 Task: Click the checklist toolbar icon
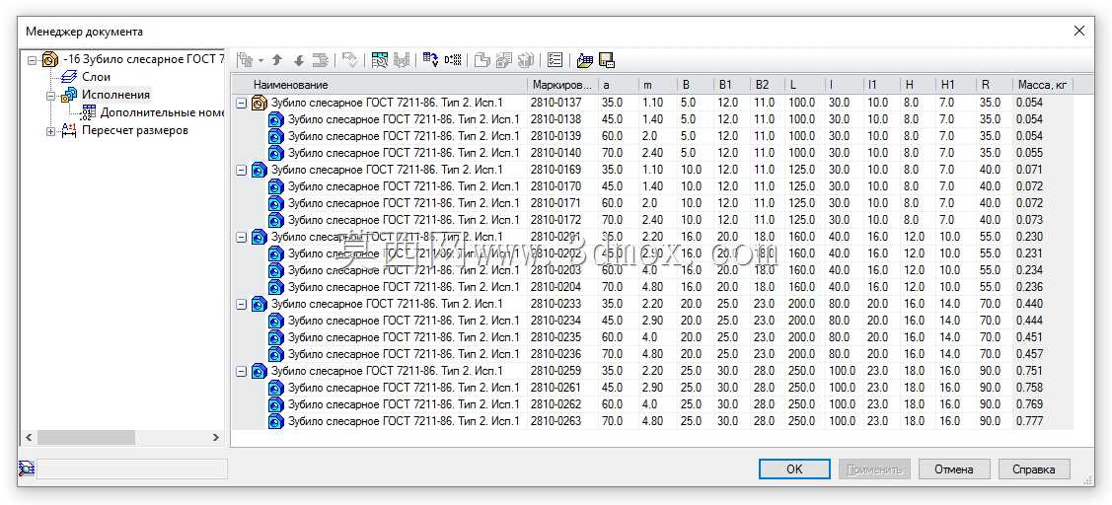click(x=556, y=61)
